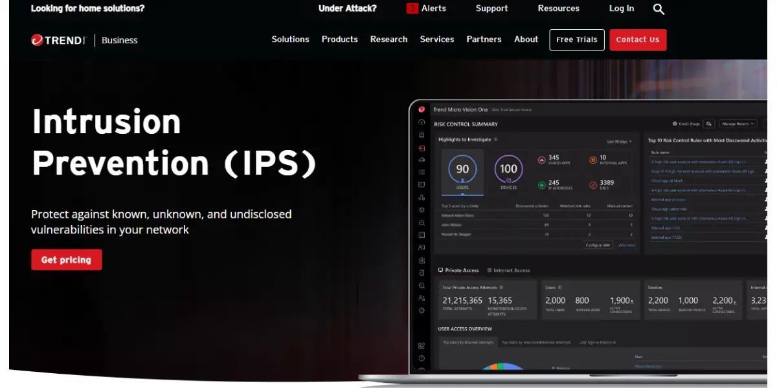Select 'Top Users by Blocked Attempts' tab
The width and height of the screenshot is (777, 388).
[468, 342]
